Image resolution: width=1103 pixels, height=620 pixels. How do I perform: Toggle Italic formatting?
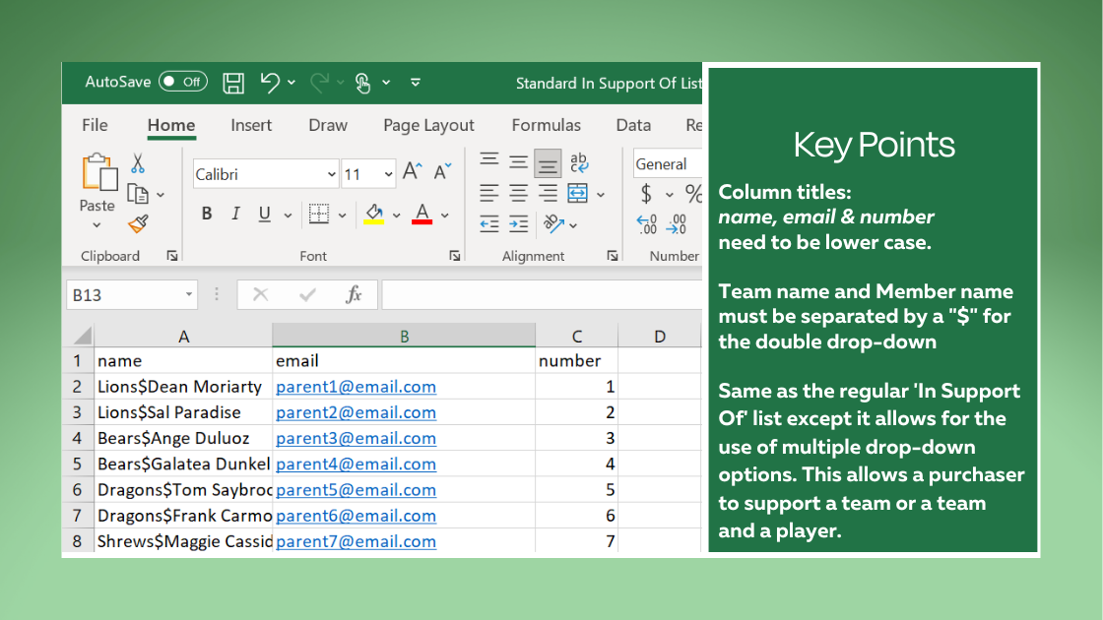click(235, 215)
